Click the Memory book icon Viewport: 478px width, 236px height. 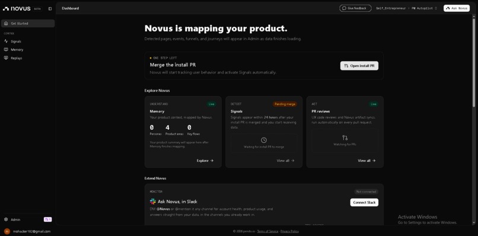[x=6, y=49]
